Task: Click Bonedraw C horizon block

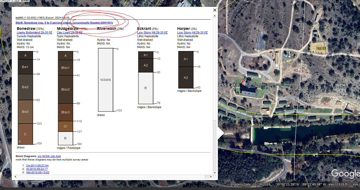Action: [25, 134]
